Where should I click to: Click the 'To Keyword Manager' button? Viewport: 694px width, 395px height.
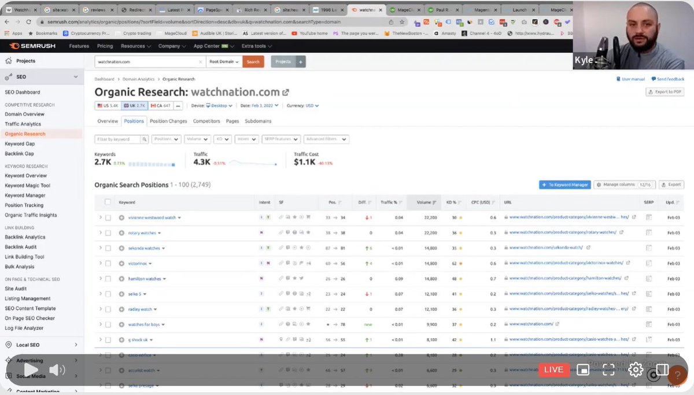(x=565, y=184)
